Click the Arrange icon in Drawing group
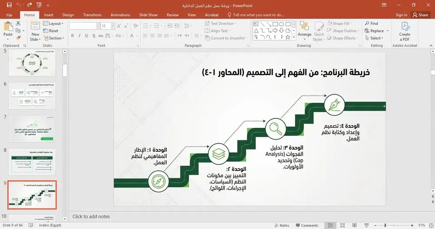Image resolution: width=435 pixels, height=229 pixels. point(304,26)
